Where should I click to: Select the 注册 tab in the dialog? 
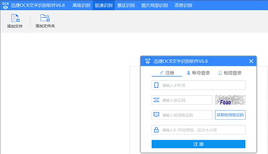tap(167, 73)
